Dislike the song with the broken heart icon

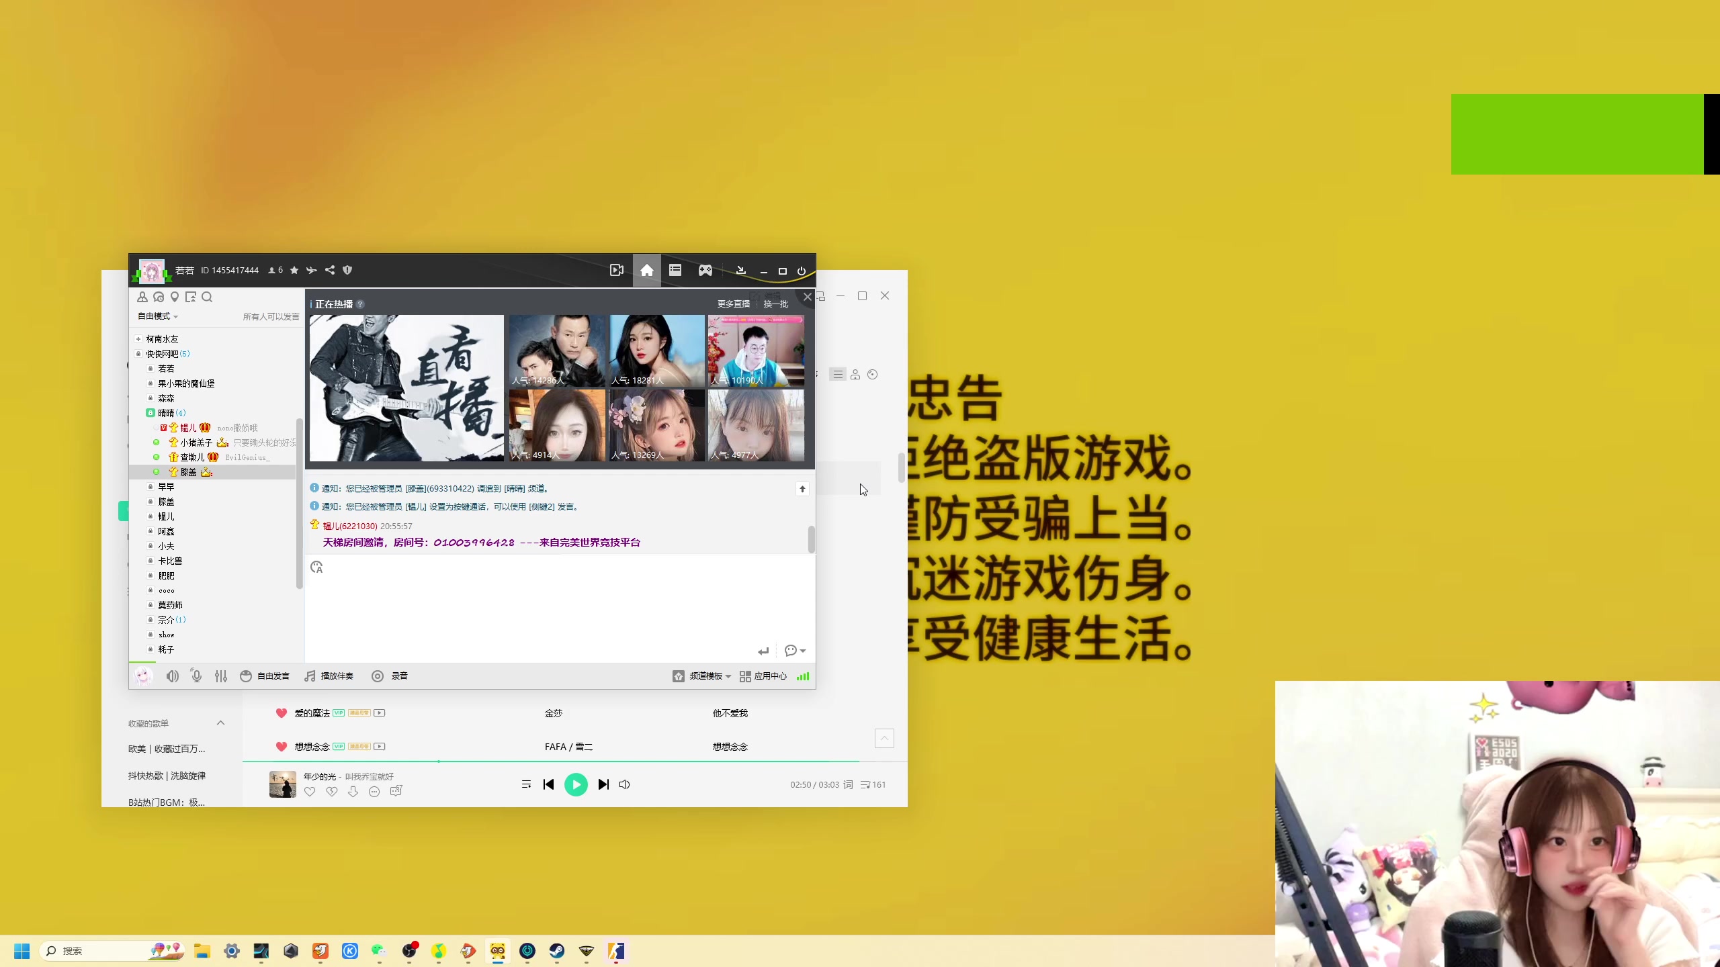[x=331, y=792]
